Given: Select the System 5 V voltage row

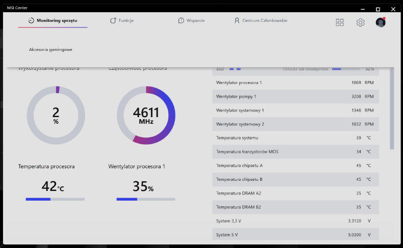Looking at the screenshot, I should 295,235.
